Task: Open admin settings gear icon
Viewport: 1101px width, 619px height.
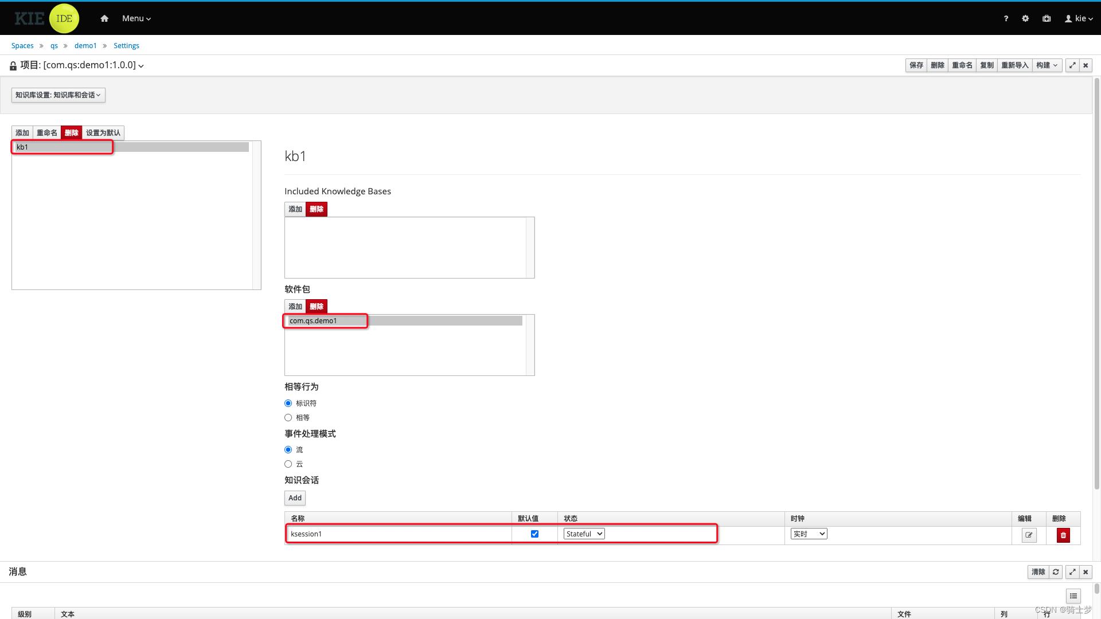Action: point(1025,18)
